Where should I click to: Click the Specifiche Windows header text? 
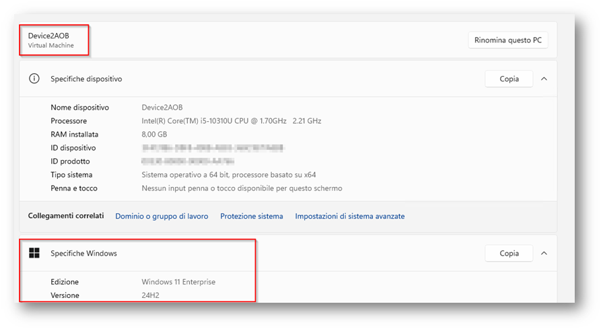tap(83, 254)
